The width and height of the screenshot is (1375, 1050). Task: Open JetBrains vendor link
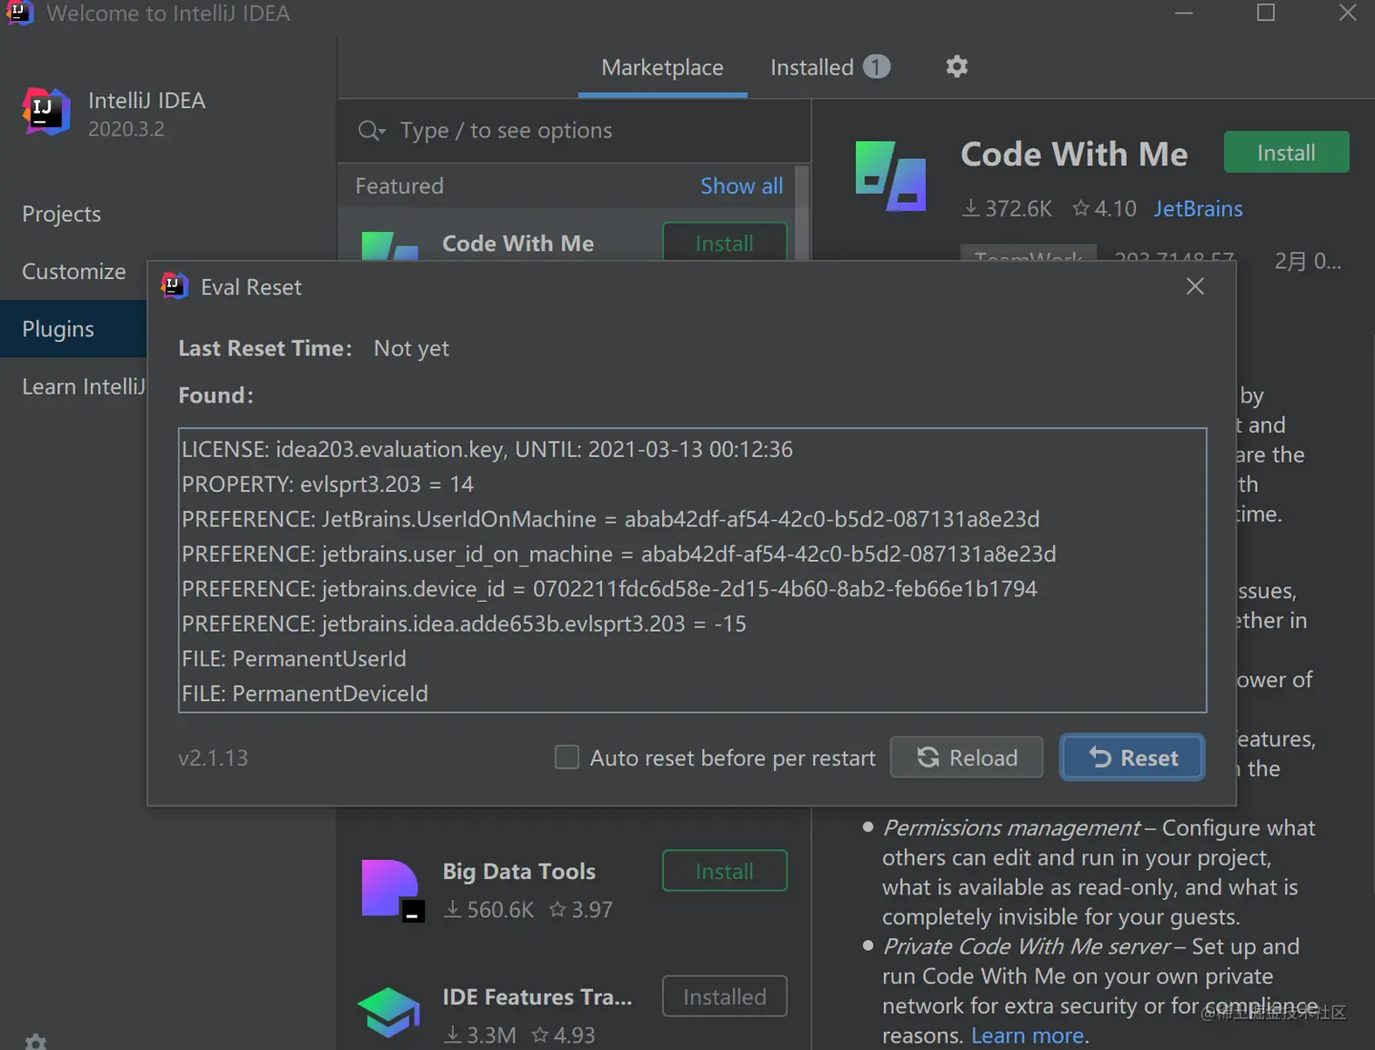[1198, 208]
